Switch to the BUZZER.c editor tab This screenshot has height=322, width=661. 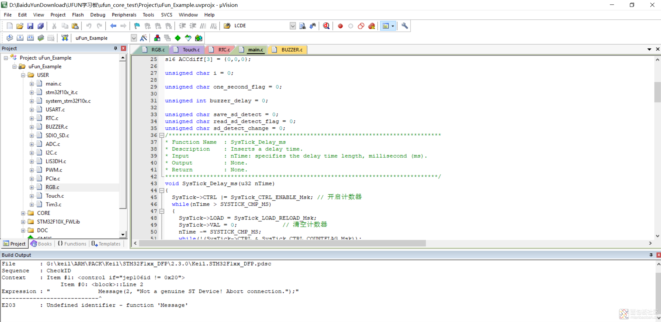pyautogui.click(x=287, y=50)
